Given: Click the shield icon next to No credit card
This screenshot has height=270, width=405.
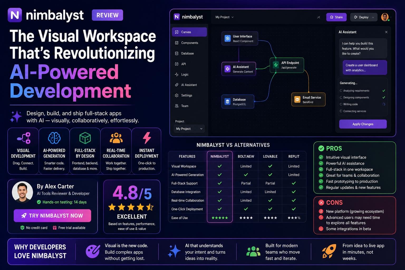Looking at the screenshot, I should [x=22, y=228].
